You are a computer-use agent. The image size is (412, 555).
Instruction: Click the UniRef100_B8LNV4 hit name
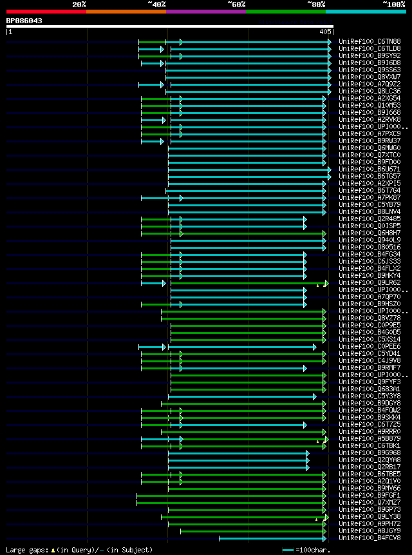click(x=370, y=211)
